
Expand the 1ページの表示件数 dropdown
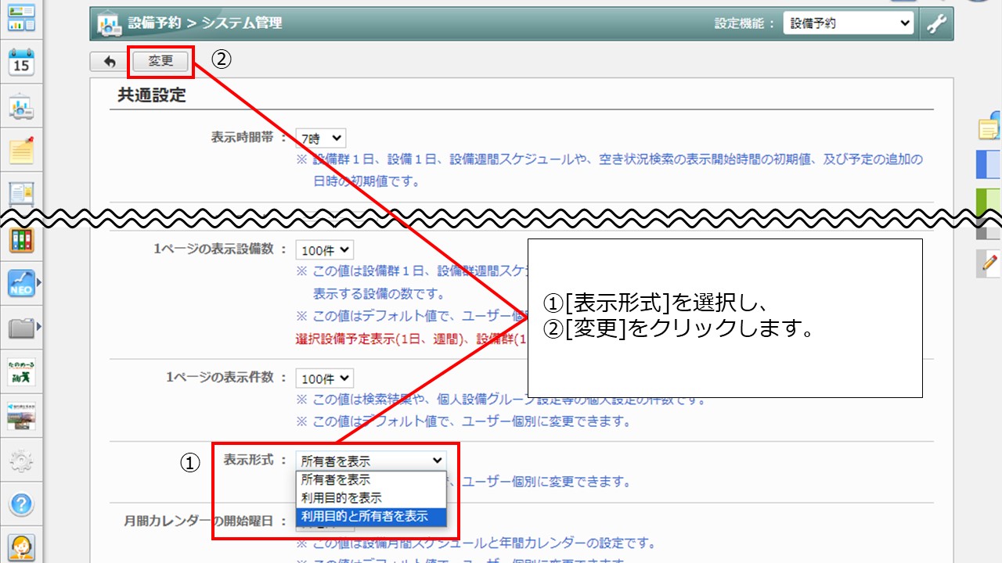point(324,378)
